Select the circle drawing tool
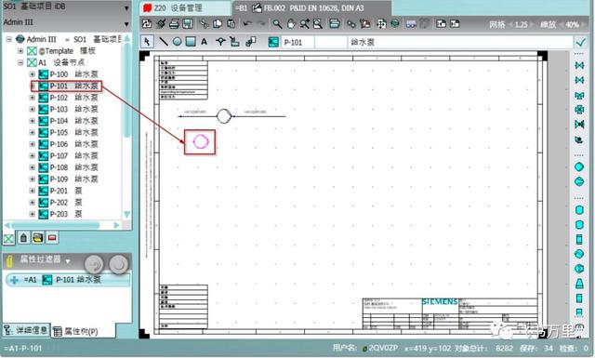Screen dimensions: 595x358 click(x=177, y=42)
